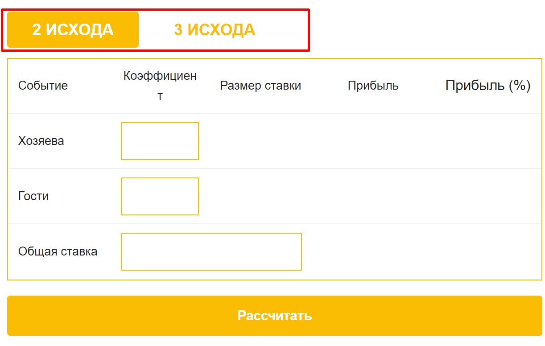The image size is (545, 346).
Task: Click Гости row's empty Прибыль (%) cell
Action: pyautogui.click(x=487, y=196)
